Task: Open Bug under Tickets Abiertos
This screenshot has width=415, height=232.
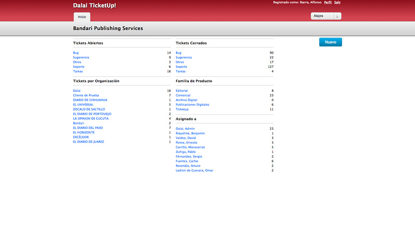Action: click(76, 53)
